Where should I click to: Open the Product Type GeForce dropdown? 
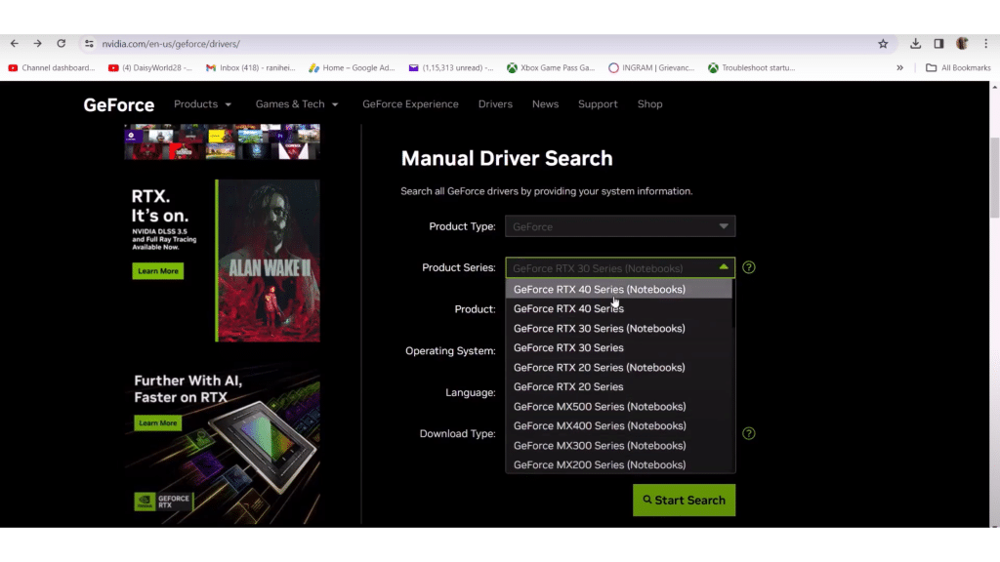tap(620, 226)
